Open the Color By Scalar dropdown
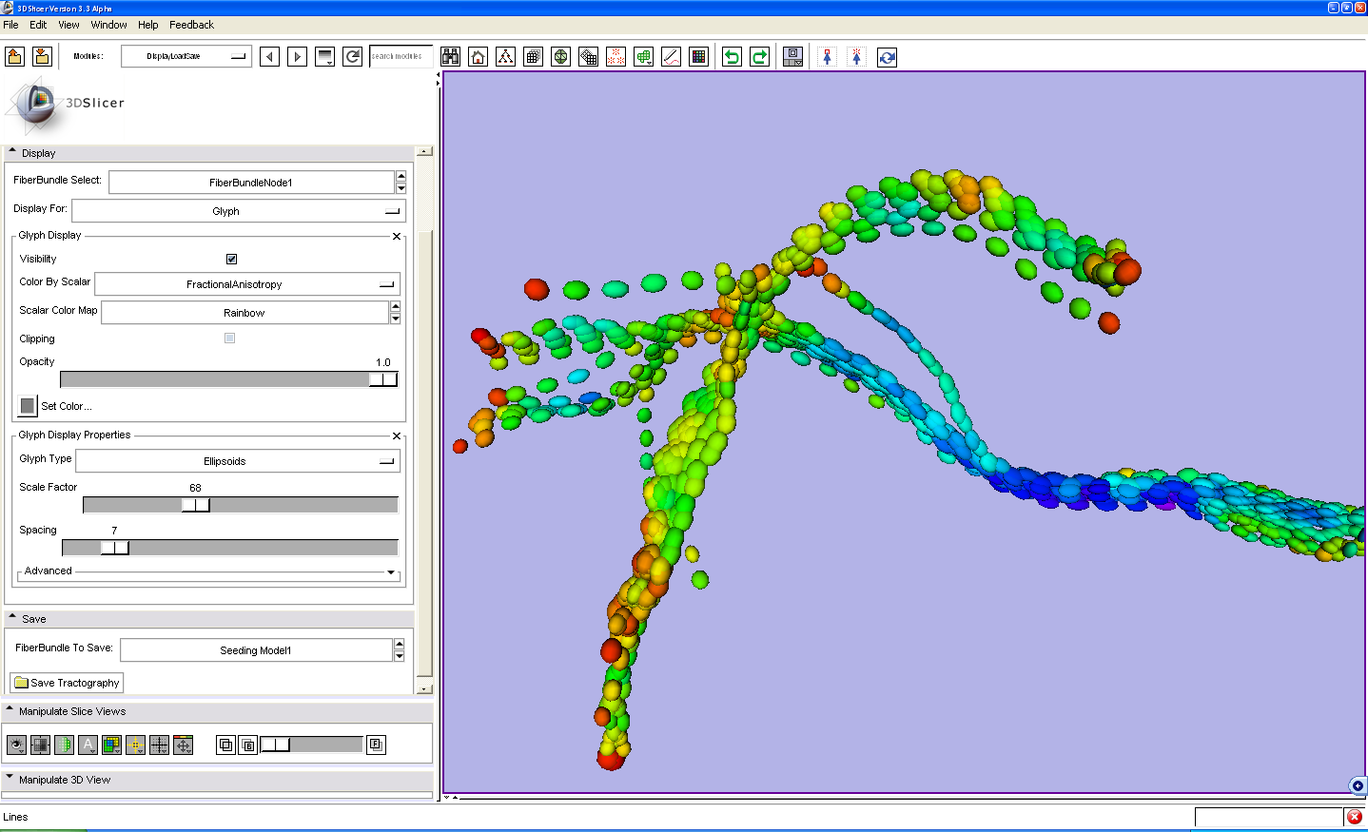Screen dimensions: 1368x832 (x=247, y=284)
